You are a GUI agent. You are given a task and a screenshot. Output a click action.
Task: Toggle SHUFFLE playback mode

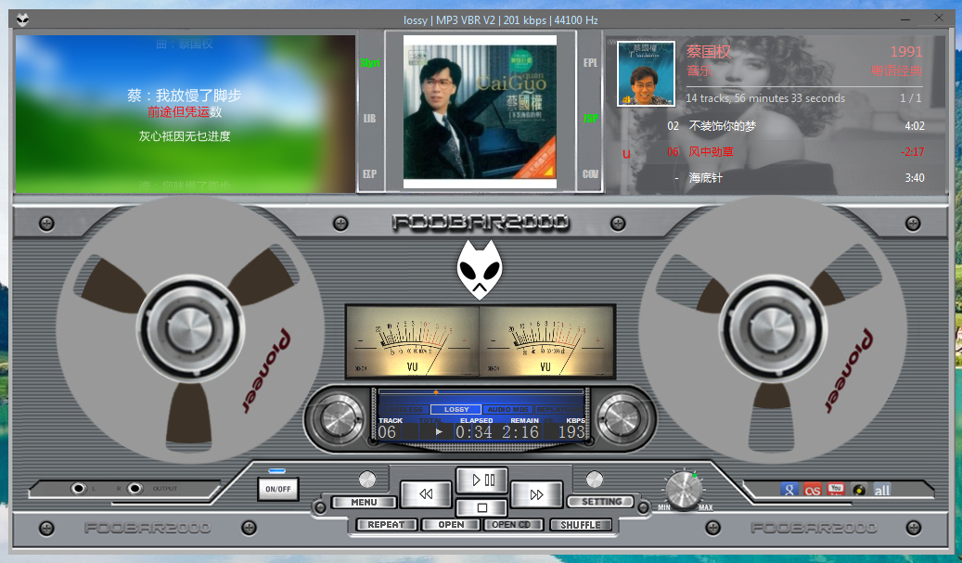581,524
